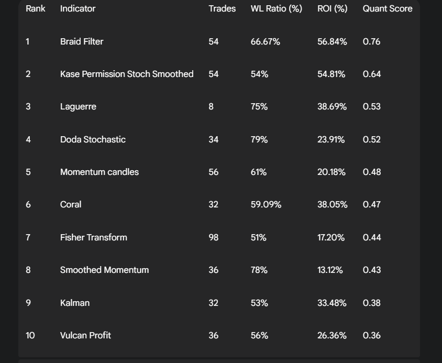Select the Momentum candles indicator

click(100, 172)
